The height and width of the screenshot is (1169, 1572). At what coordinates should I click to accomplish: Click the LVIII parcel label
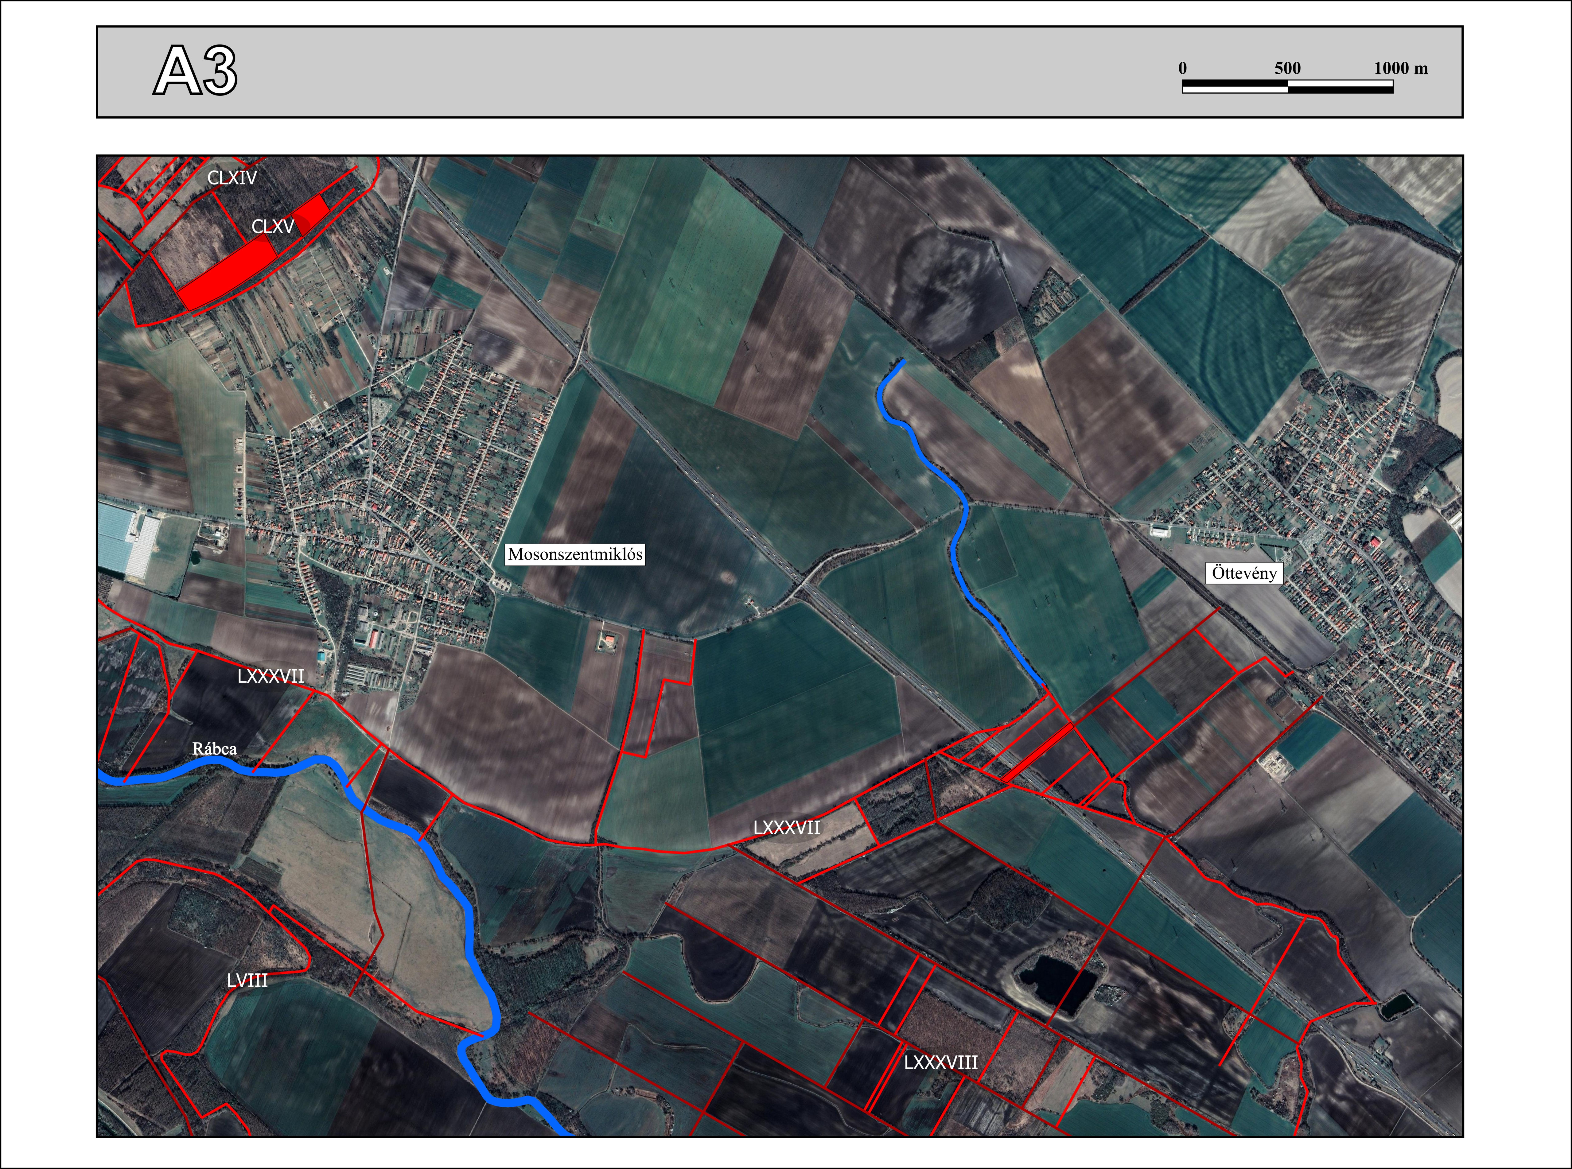pos(247,980)
